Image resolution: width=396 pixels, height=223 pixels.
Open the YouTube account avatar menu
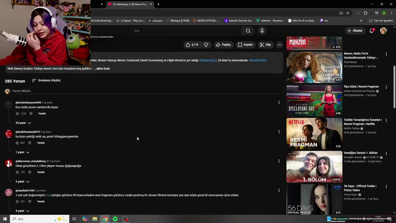pyautogui.click(x=383, y=31)
